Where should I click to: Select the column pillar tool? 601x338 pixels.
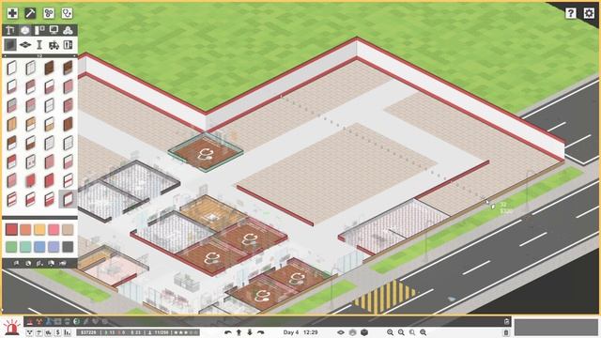pos(39,45)
